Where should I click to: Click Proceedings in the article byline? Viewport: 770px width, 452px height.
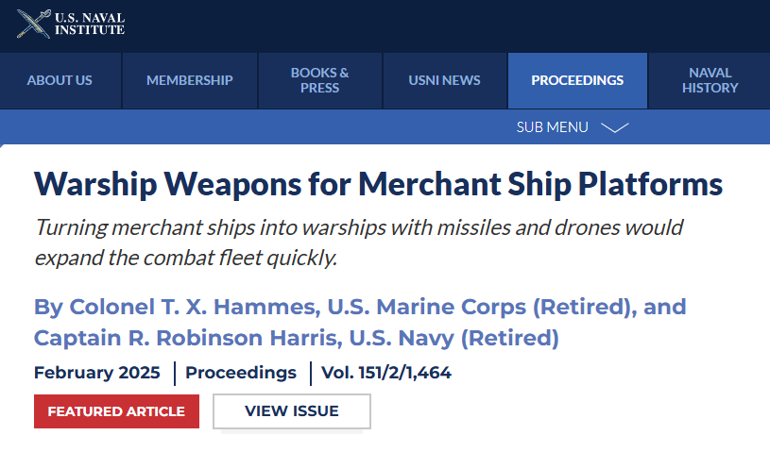coord(241,373)
